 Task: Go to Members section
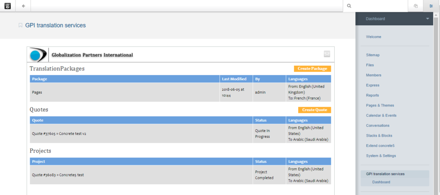(373, 75)
